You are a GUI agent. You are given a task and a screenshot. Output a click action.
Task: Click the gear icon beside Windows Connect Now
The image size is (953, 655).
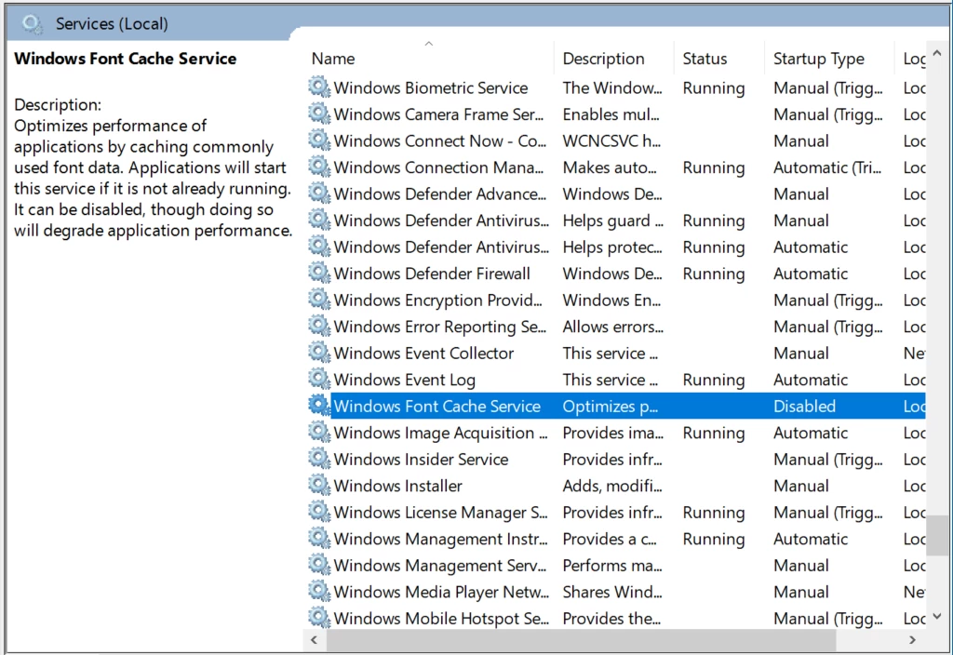(x=319, y=140)
